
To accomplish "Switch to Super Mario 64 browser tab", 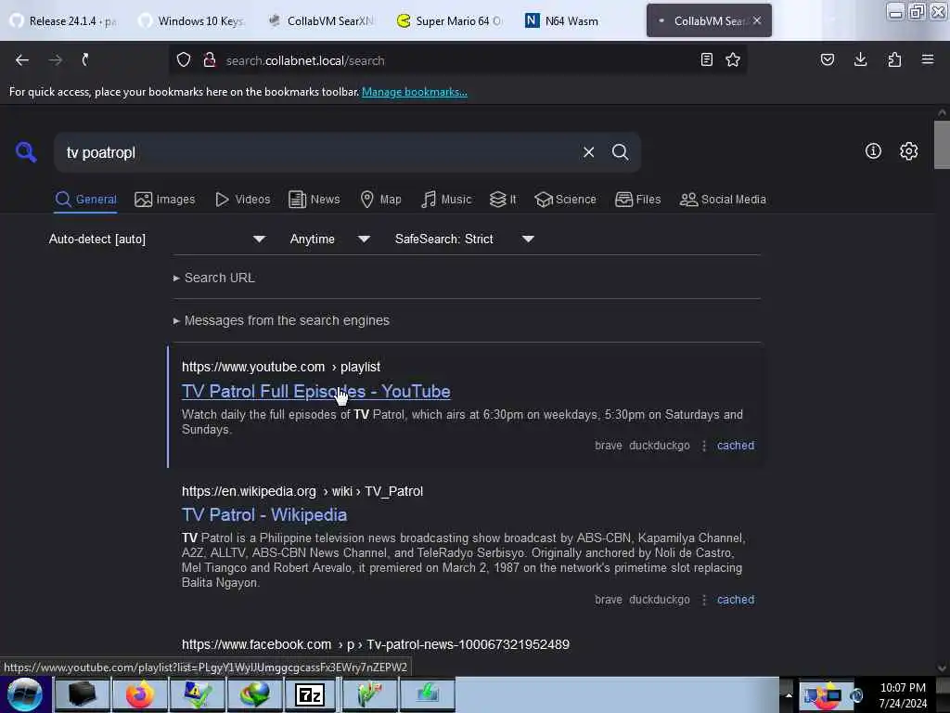I will coord(451,20).
